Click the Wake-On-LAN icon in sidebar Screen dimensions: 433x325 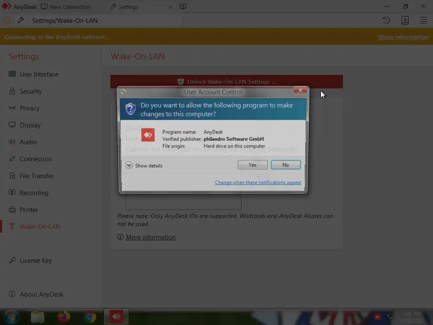click(x=12, y=226)
